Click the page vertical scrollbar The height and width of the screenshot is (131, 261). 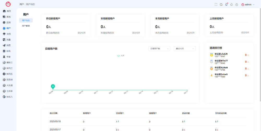pos(260,55)
